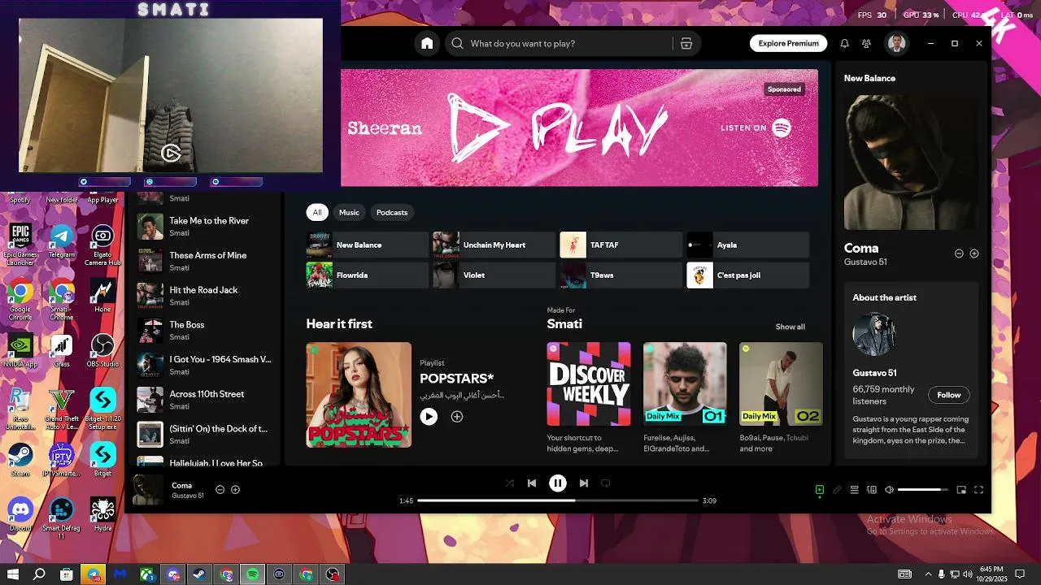
Task: Skip to previous track
Action: [532, 483]
